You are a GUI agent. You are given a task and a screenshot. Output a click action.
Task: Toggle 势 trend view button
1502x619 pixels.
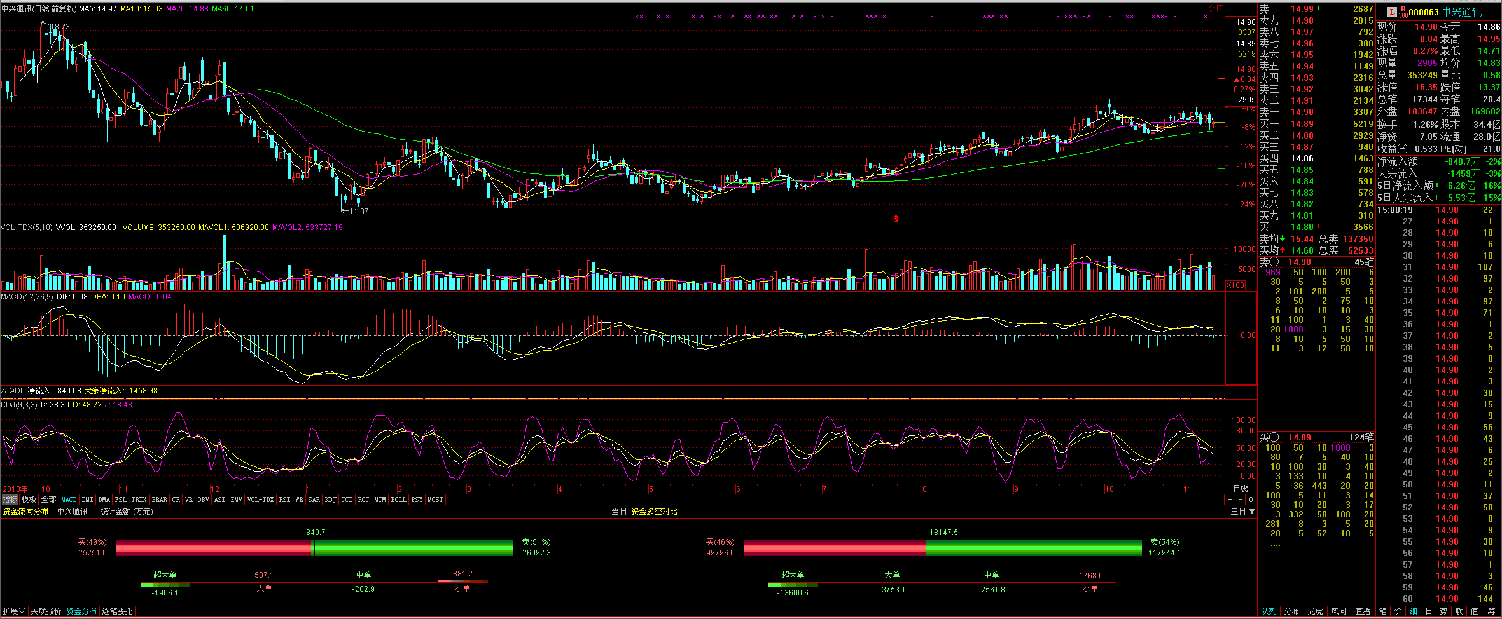pyautogui.click(x=1443, y=611)
